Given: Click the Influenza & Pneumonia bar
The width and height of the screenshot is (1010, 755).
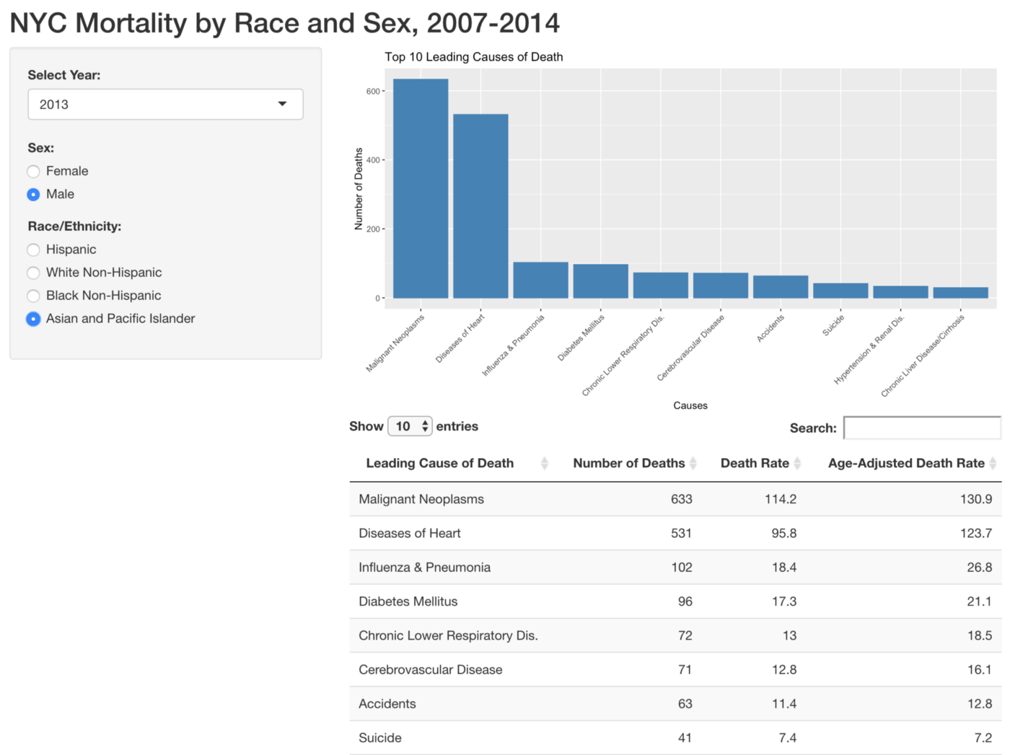Looking at the screenshot, I should [x=540, y=280].
